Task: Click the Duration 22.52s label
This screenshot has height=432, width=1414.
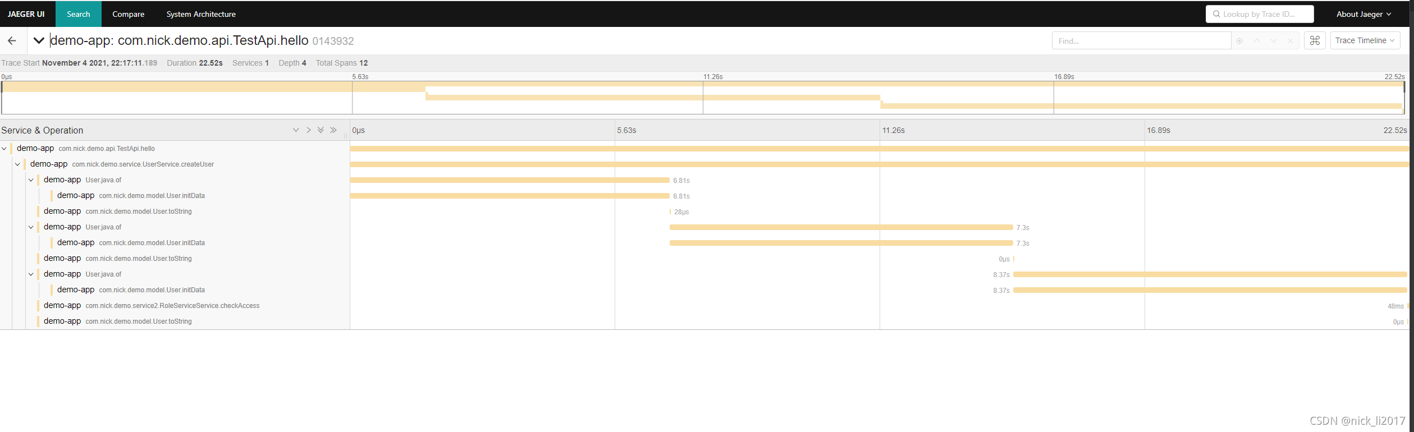Action: click(x=195, y=63)
